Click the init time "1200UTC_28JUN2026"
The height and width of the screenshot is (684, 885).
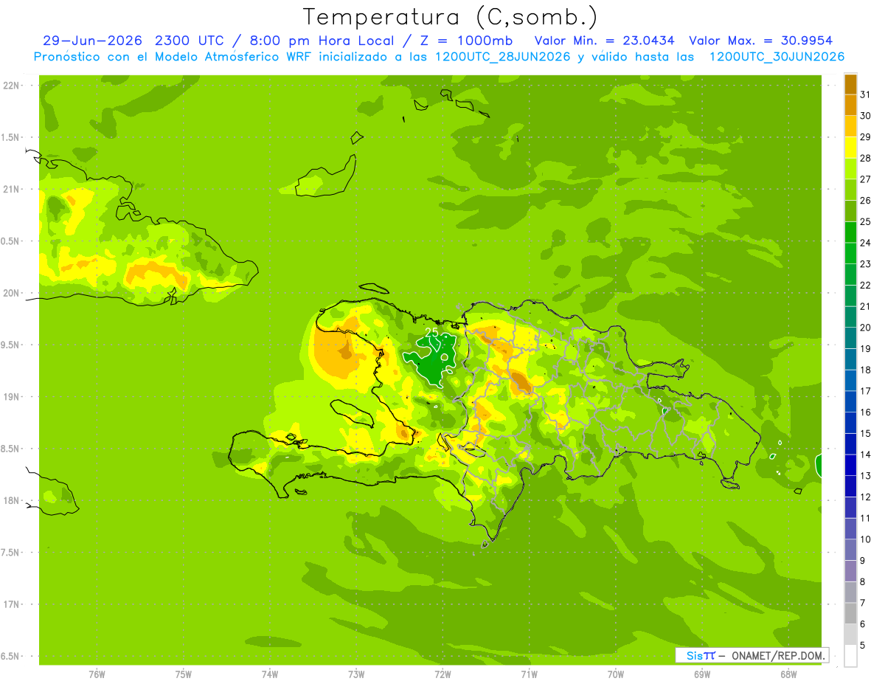(x=503, y=57)
